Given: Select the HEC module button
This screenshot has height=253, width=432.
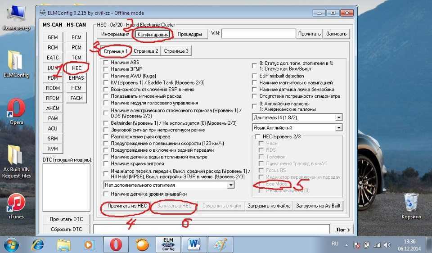Looking at the screenshot, I should [x=76, y=68].
